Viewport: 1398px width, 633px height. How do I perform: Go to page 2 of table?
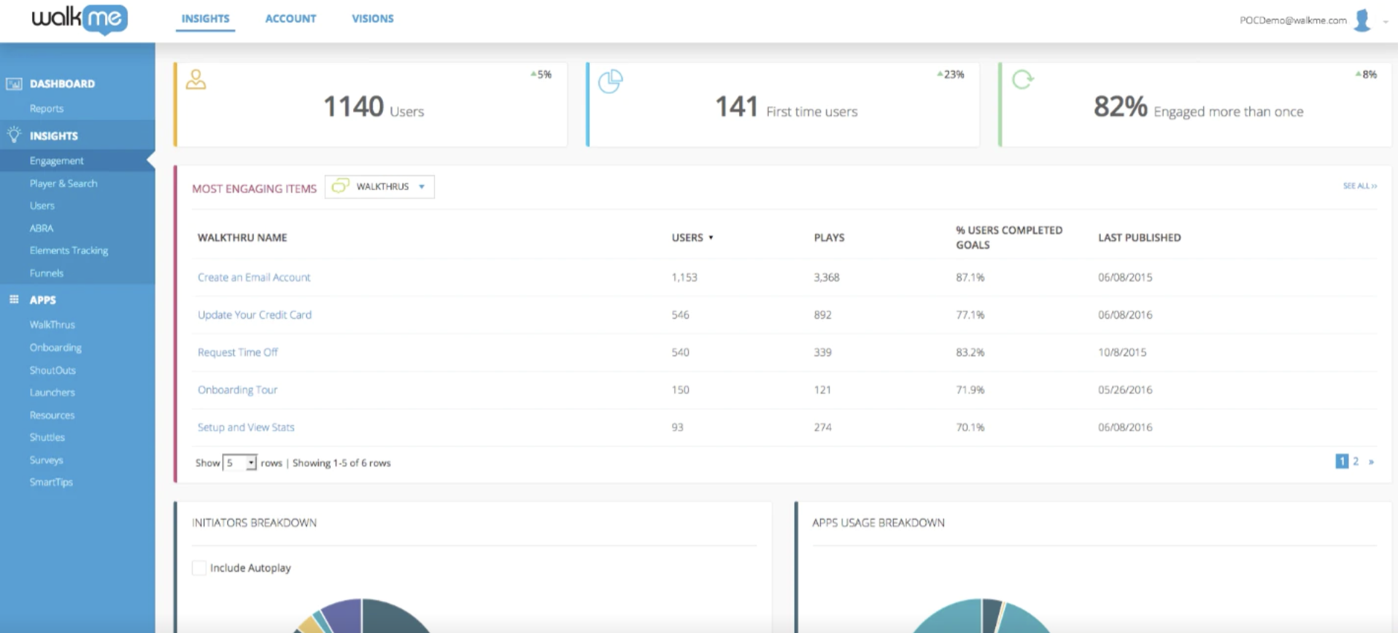[1356, 461]
